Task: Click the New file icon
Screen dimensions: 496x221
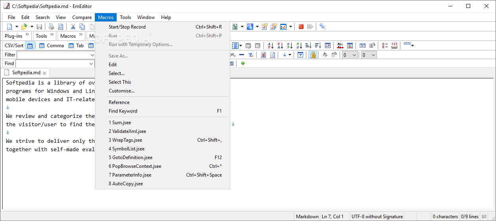Action: pos(10,27)
